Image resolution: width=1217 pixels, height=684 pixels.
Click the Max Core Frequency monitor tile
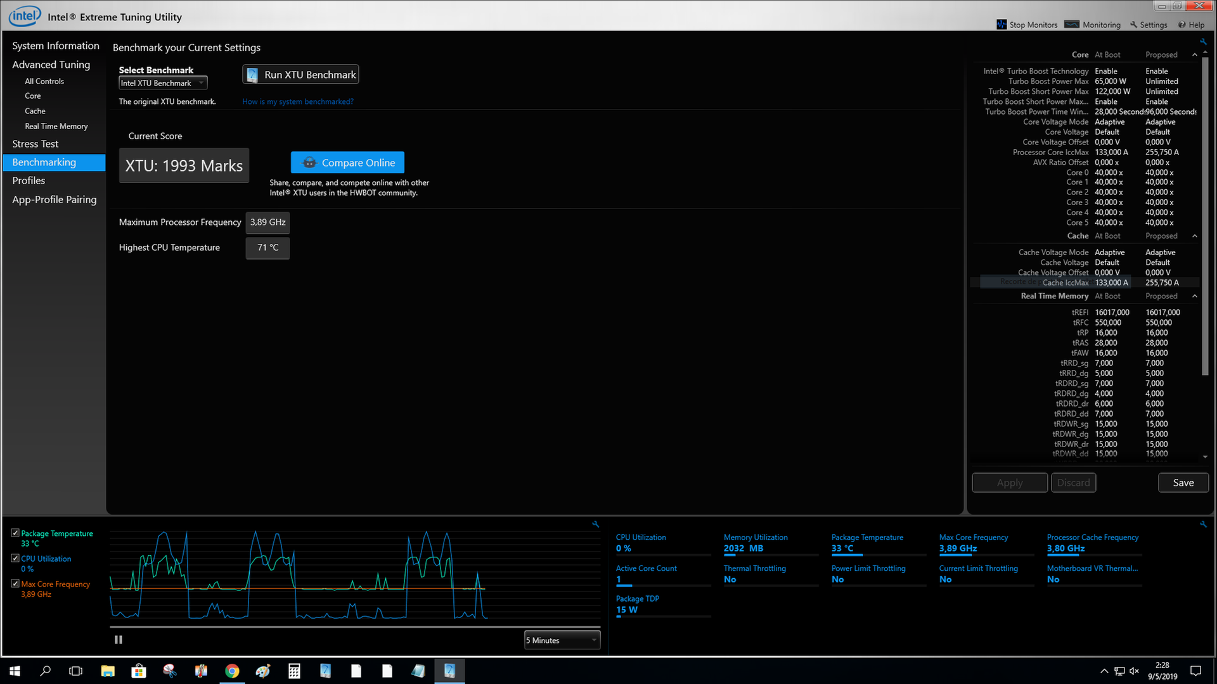(x=986, y=543)
